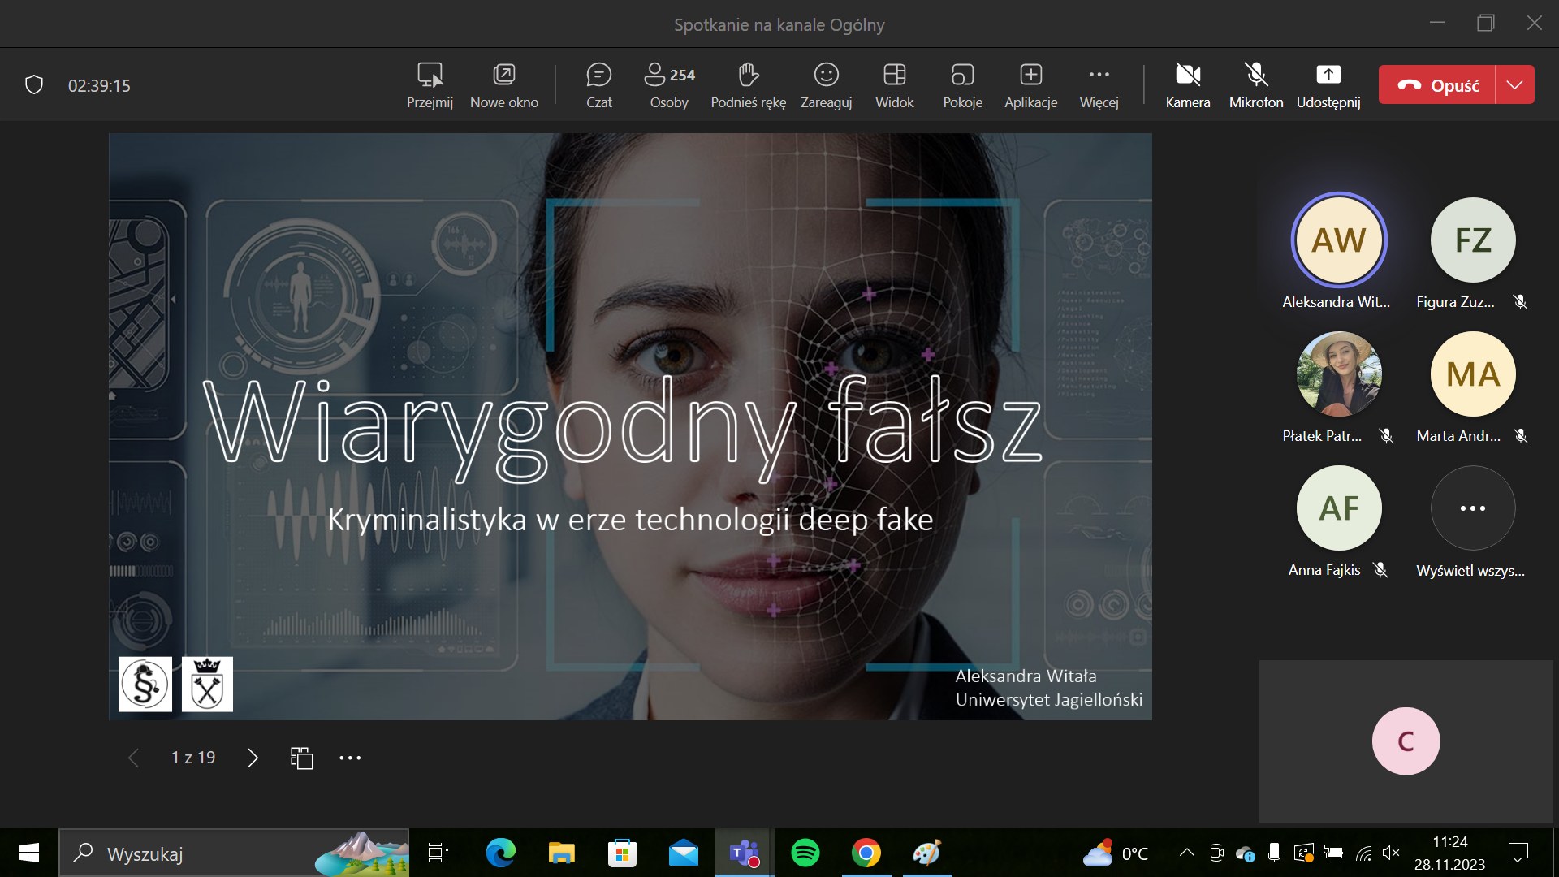1559x877 pixels.
Task: Pop out presentation with Nowe okno
Action: [503, 84]
